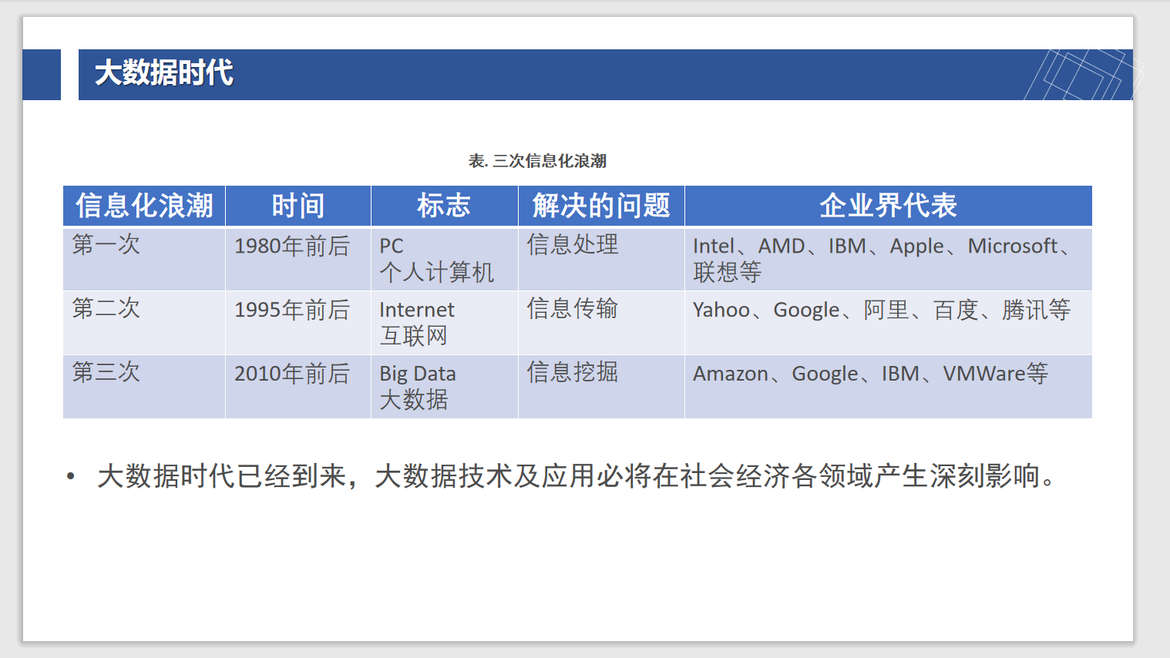Viewport: 1170px width, 658px height.
Task: Click the 解决的问题 column header
Action: pos(601,206)
